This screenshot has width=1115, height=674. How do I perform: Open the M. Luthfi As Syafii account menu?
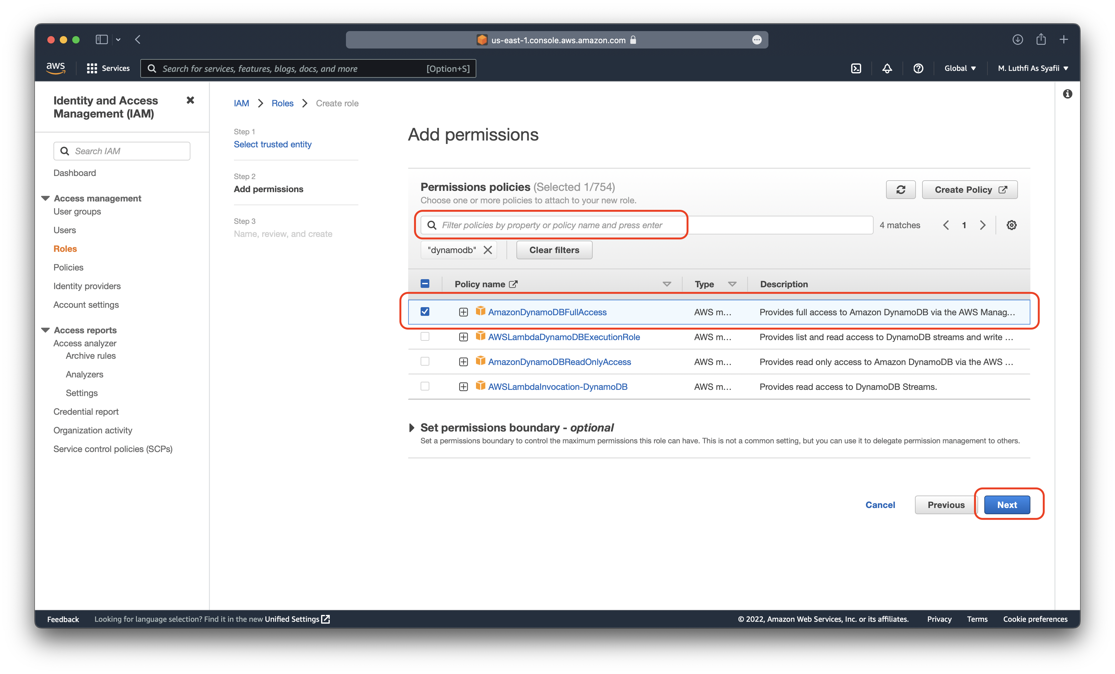(1033, 68)
